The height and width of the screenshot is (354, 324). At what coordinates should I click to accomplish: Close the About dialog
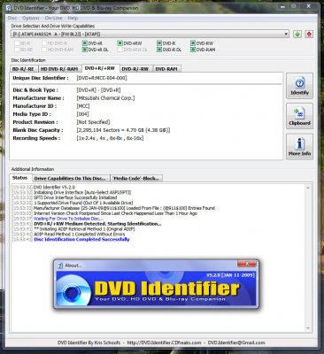[x=247, y=264]
